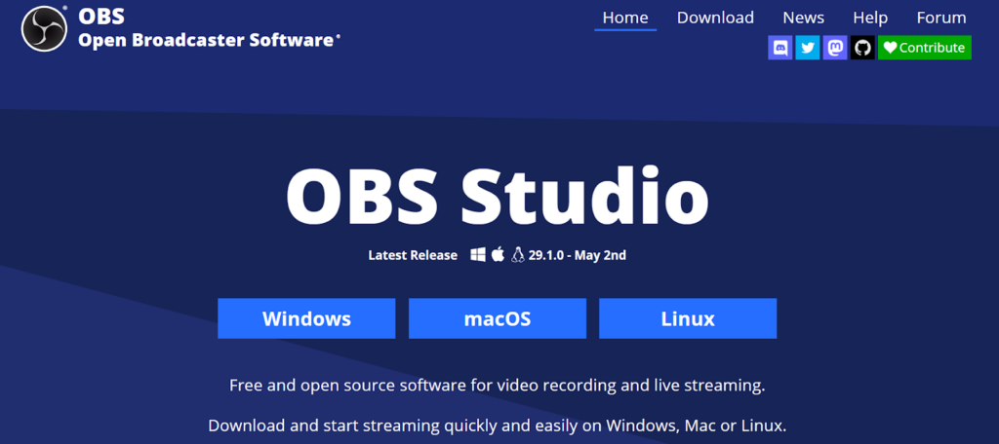
Task: Click the 29.1.0 - May 2nd version text
Action: pos(578,255)
